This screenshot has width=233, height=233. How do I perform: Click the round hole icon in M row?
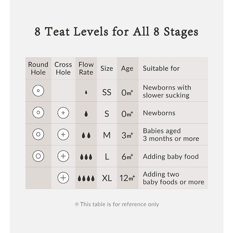tap(38, 134)
